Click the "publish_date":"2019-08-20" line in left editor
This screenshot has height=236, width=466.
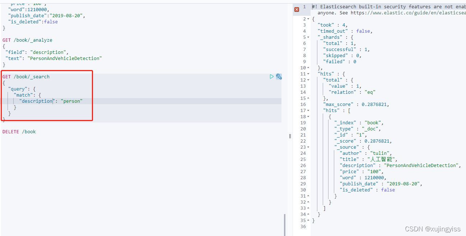tap(47, 15)
